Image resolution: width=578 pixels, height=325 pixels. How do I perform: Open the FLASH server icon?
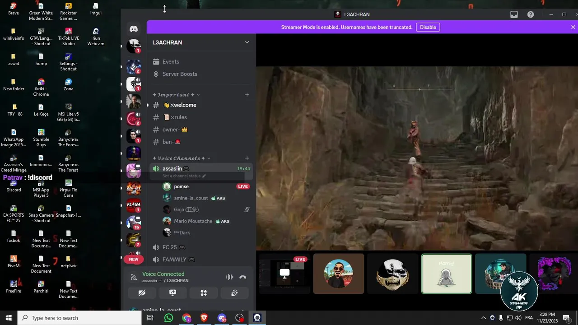pyautogui.click(x=134, y=205)
